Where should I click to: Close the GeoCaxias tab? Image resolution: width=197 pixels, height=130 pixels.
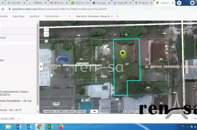[x=173, y=3]
